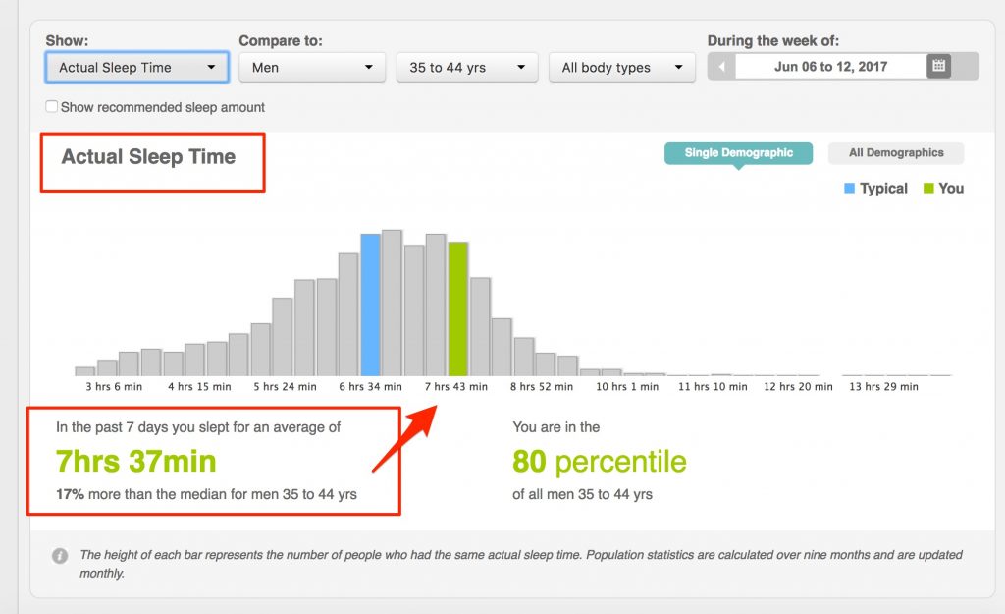Select the Single Demographic tab

coord(738,153)
